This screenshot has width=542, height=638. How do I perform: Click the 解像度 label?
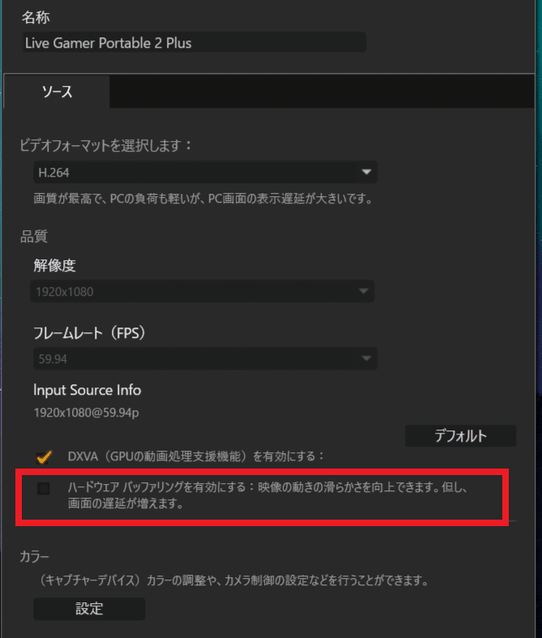pyautogui.click(x=54, y=265)
